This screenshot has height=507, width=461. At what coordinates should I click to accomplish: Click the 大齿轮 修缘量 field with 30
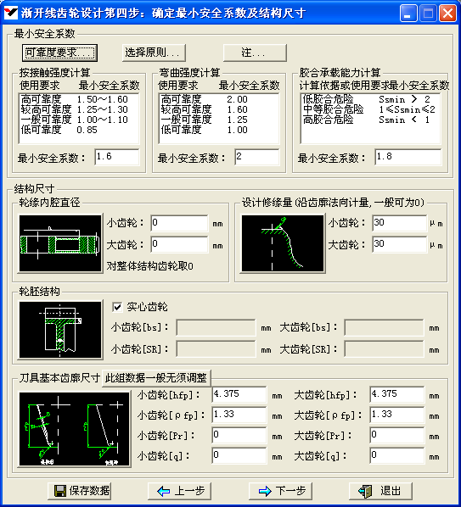pyautogui.click(x=400, y=244)
